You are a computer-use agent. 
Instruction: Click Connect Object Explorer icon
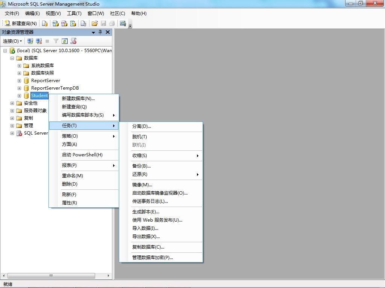(30, 41)
